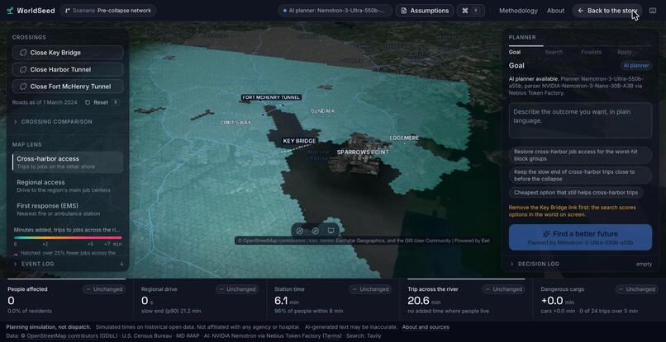Screen dimensions: 666x342
Task: Click the FORT MCHENRY TUNNEL map label
Action: (271, 97)
